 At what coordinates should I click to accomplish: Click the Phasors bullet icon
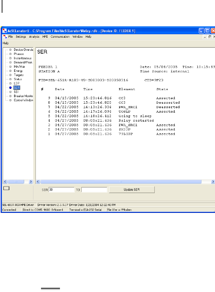click(10, 54)
